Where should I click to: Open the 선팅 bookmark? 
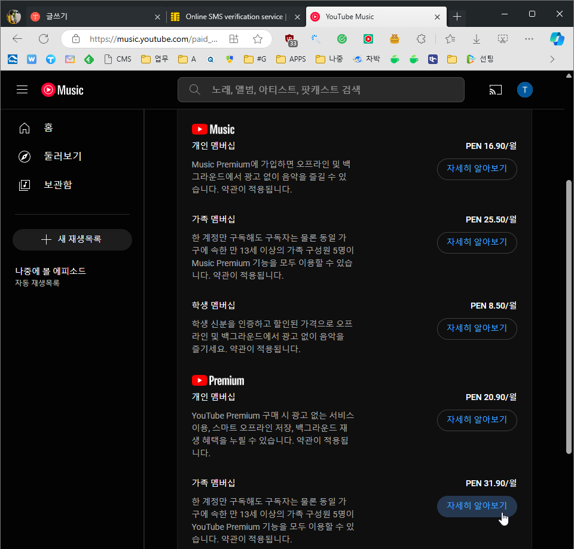coord(480,59)
